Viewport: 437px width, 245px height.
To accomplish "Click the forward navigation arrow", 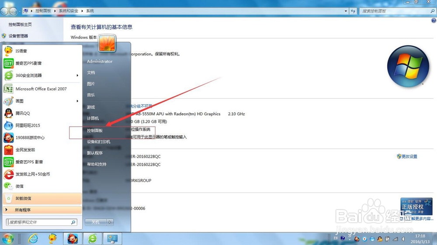I will point(13,11).
